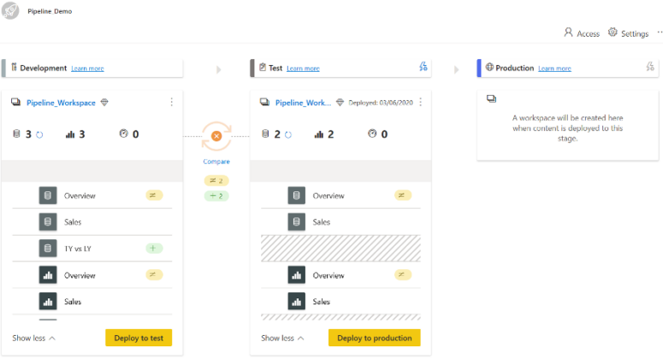Viewport: 663px width, 359px height.
Task: Click the Settings gear icon
Action: click(x=613, y=32)
